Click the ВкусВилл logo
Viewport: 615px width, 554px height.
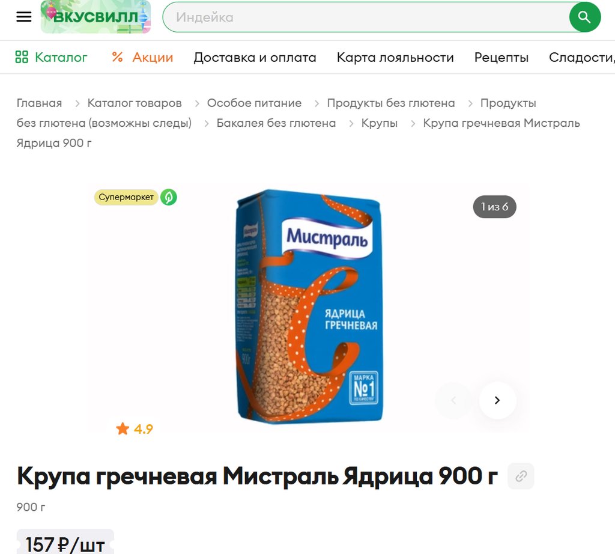(x=95, y=17)
